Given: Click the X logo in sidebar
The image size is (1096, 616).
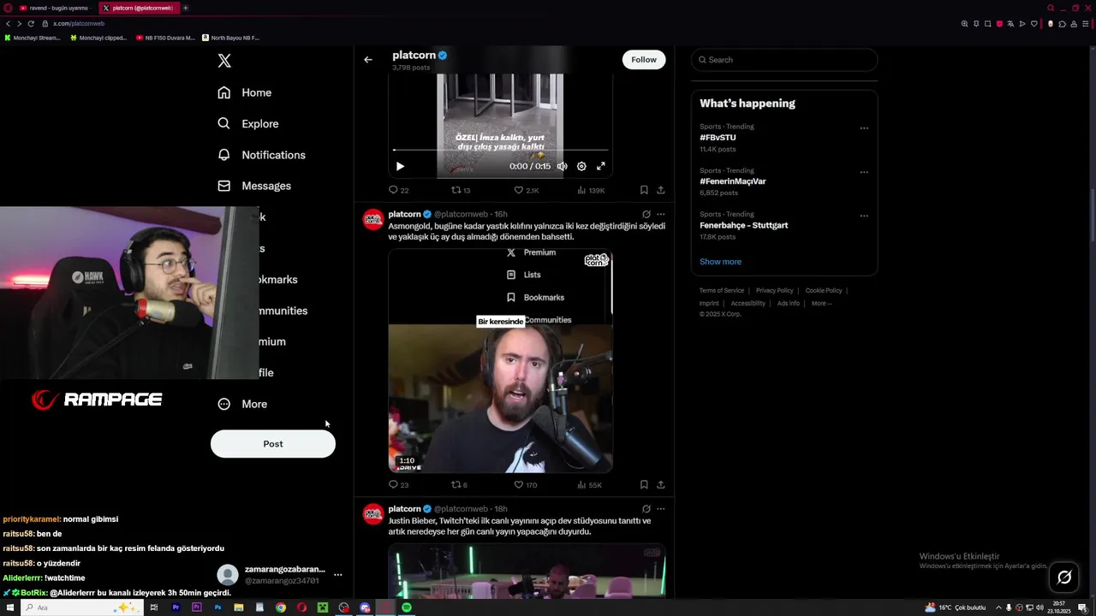Looking at the screenshot, I should tap(224, 61).
